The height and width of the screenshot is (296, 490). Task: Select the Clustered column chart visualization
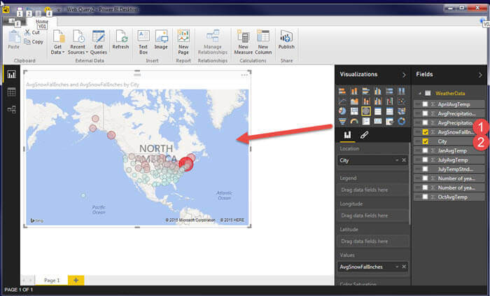click(x=378, y=91)
